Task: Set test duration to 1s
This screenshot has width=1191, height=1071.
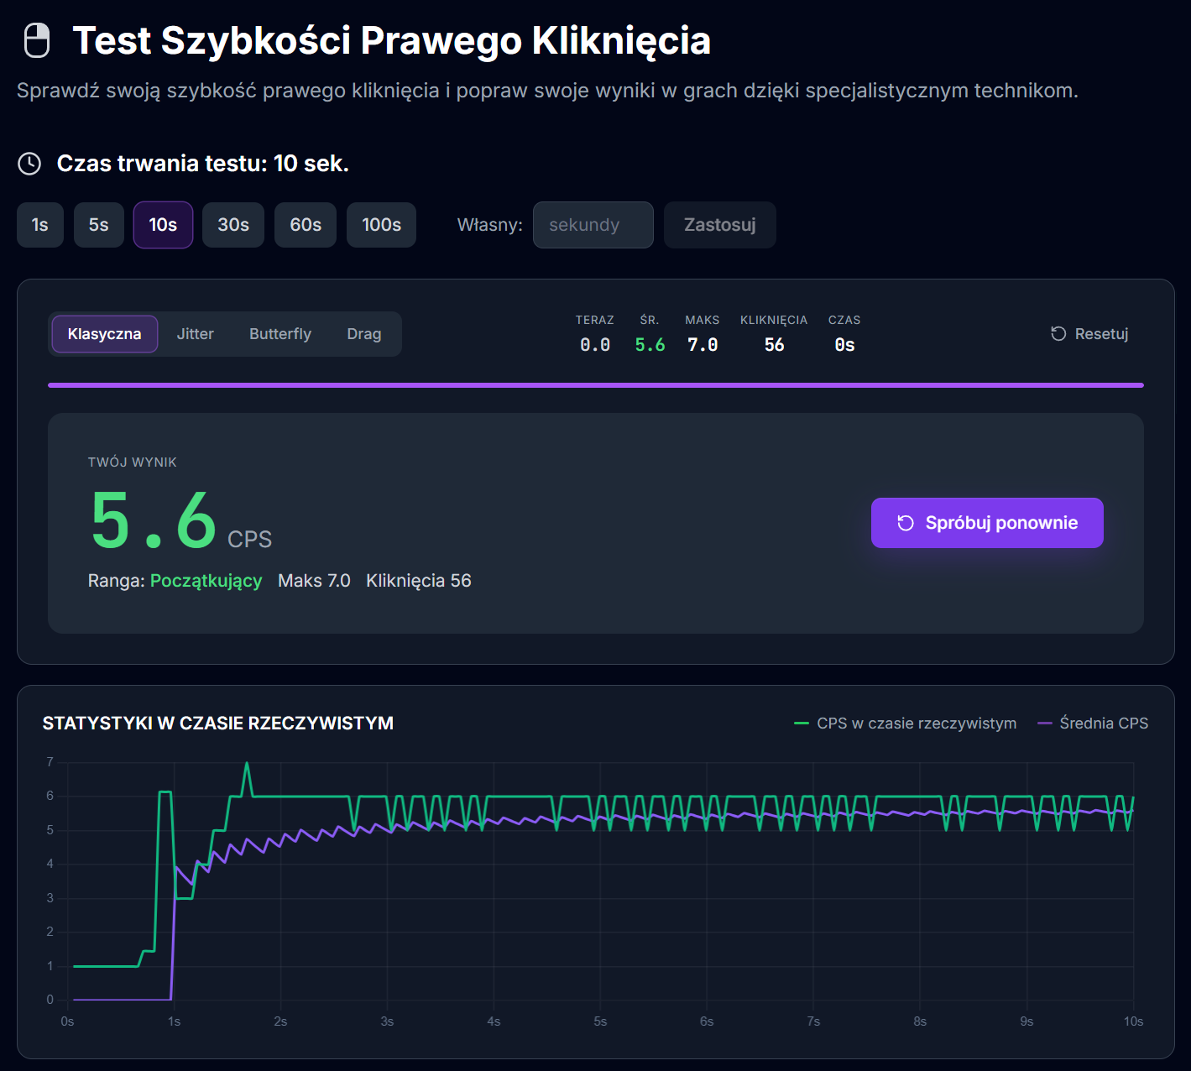Action: click(x=40, y=225)
